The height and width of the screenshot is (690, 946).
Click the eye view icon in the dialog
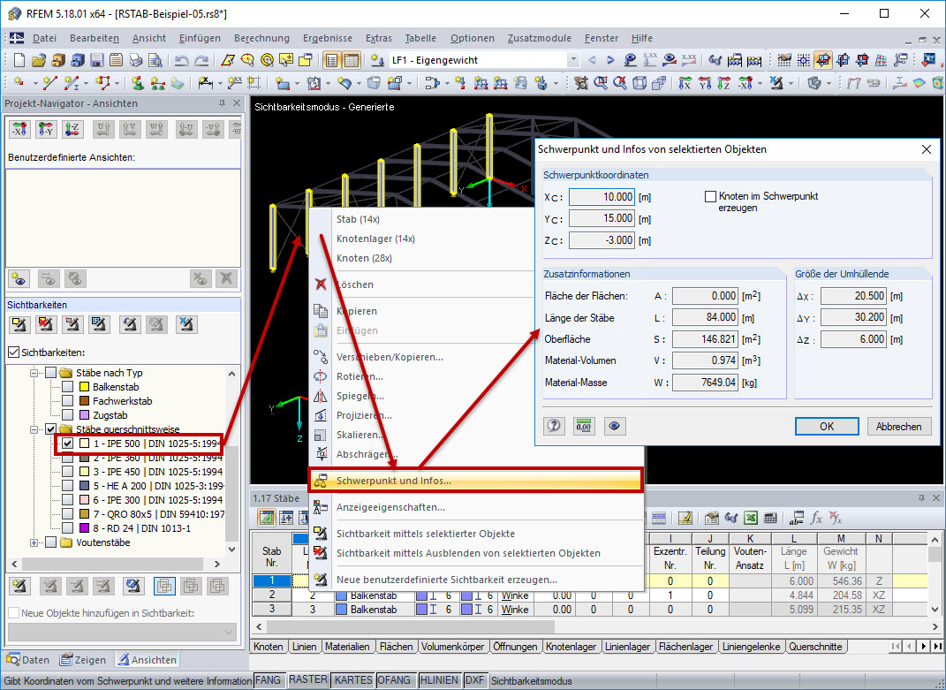coord(614,426)
